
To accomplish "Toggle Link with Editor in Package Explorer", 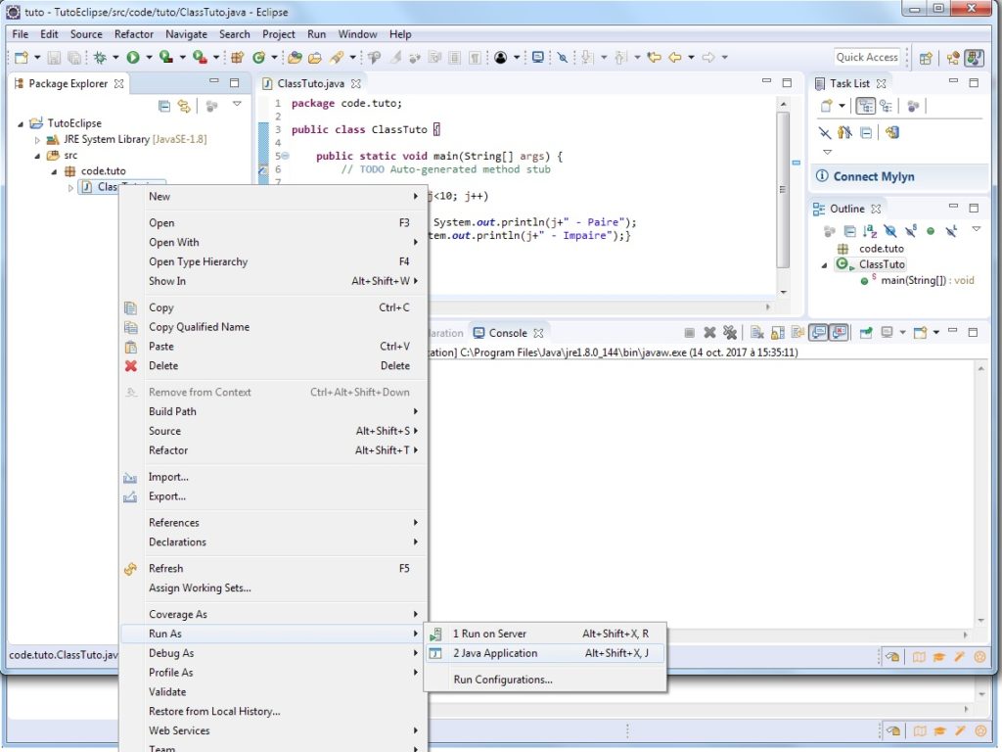I will (183, 105).
